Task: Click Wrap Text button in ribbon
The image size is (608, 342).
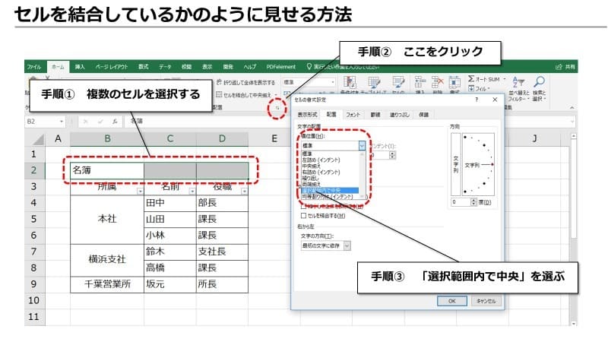Action: pos(245,82)
